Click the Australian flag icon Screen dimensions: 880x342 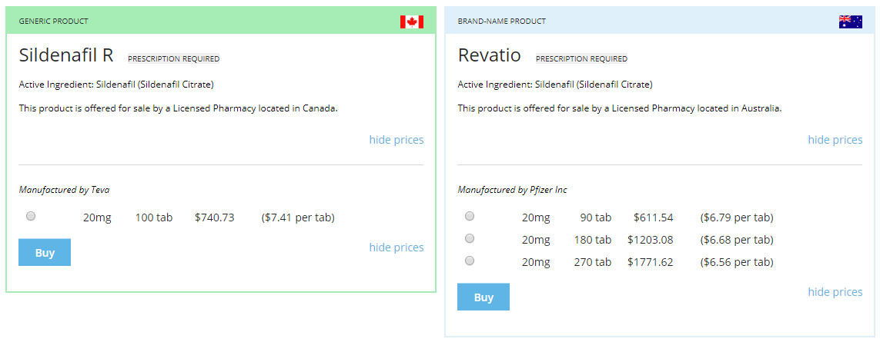[x=850, y=22]
